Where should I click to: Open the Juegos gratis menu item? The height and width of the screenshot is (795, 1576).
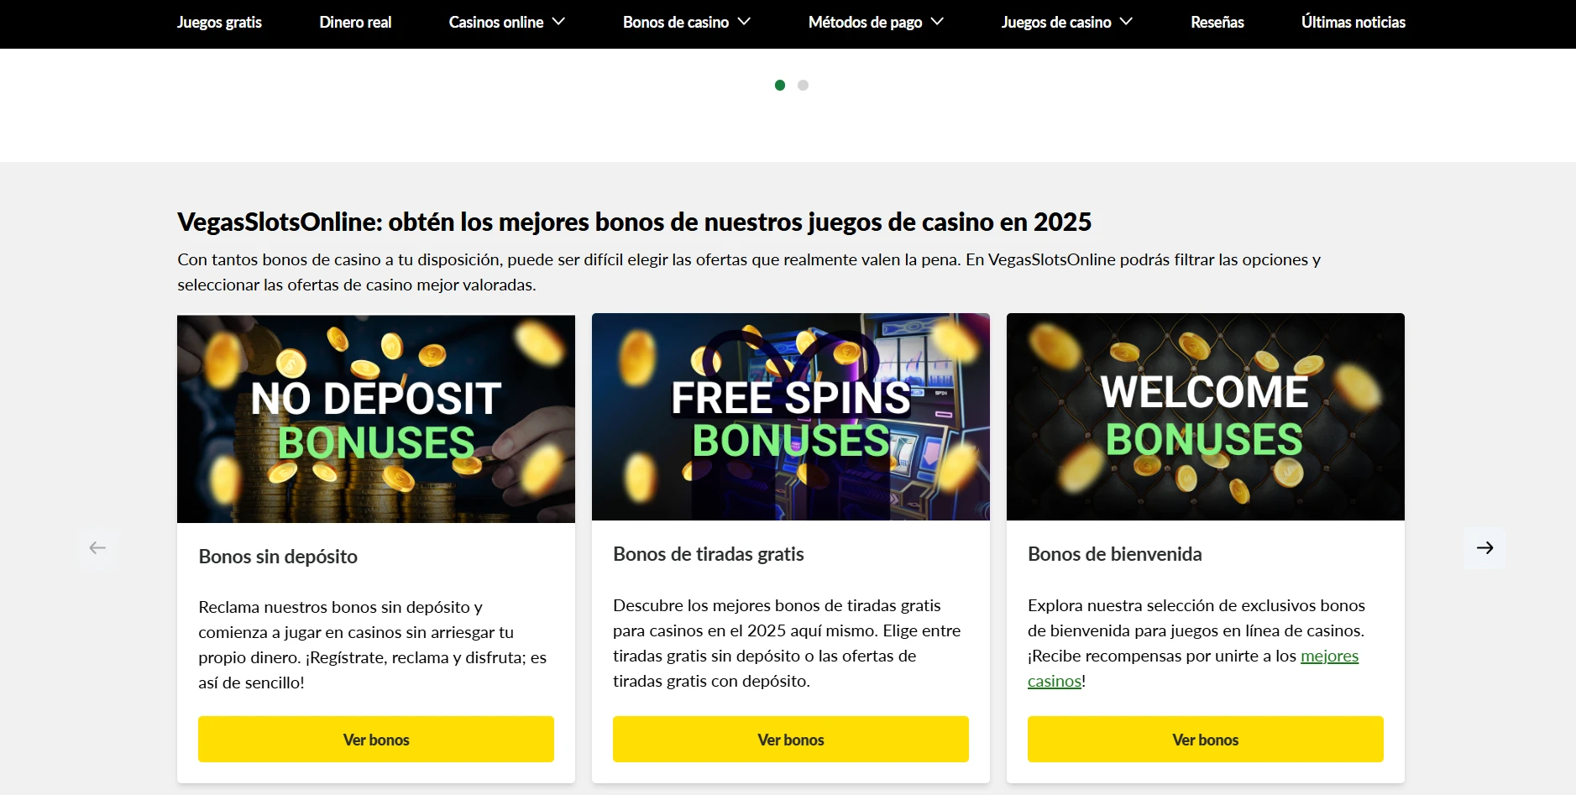(219, 23)
